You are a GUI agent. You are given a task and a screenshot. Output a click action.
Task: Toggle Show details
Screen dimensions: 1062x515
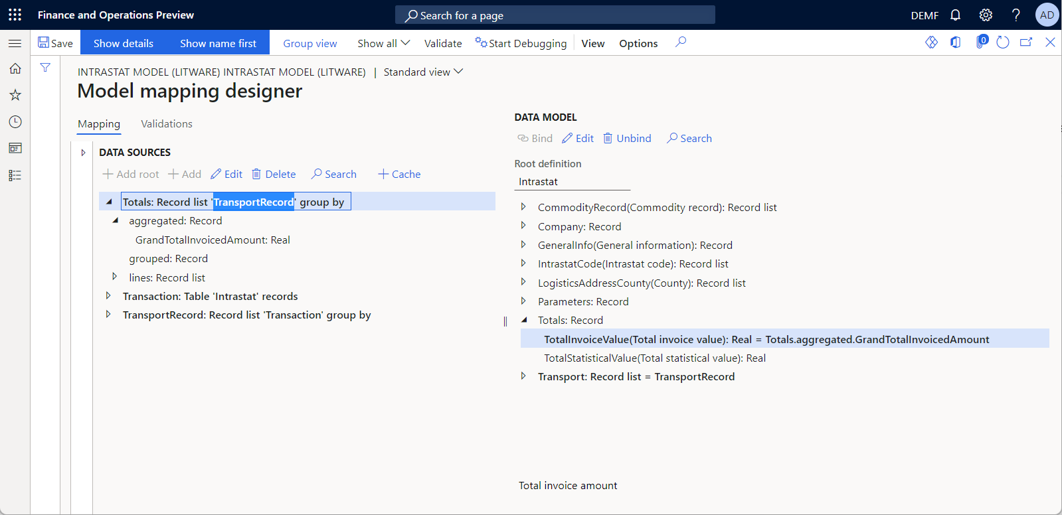124,43
